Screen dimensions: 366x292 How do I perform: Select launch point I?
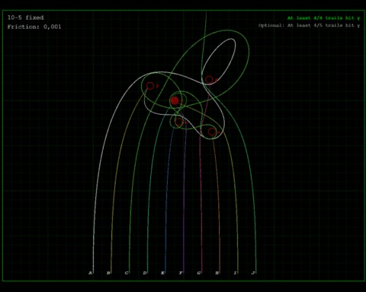click(235, 273)
